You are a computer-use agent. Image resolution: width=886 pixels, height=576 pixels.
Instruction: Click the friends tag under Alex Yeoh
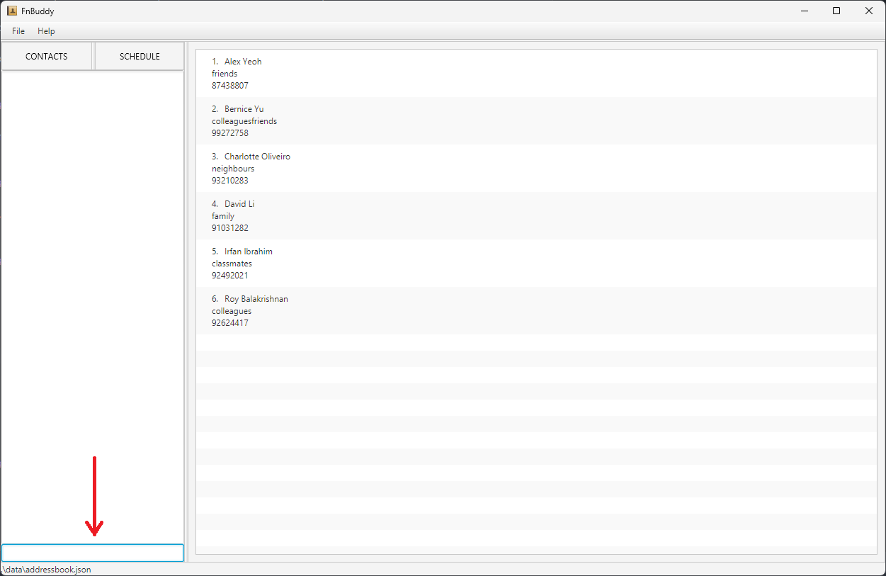point(225,74)
